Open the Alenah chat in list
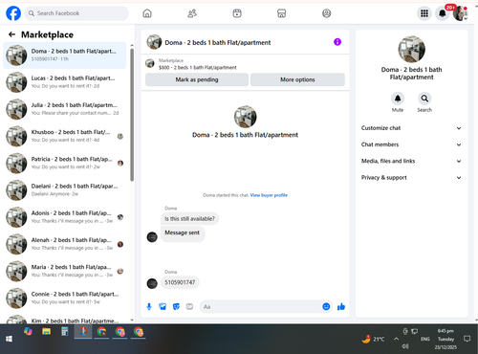Viewport: 478px width, 354px height. 65,244
